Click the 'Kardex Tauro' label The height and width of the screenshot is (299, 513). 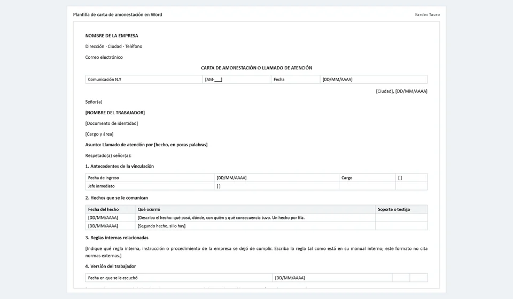pos(428,15)
